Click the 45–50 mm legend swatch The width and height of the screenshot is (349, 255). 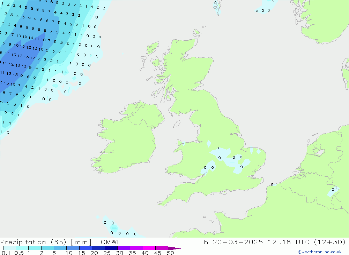click(x=162, y=248)
